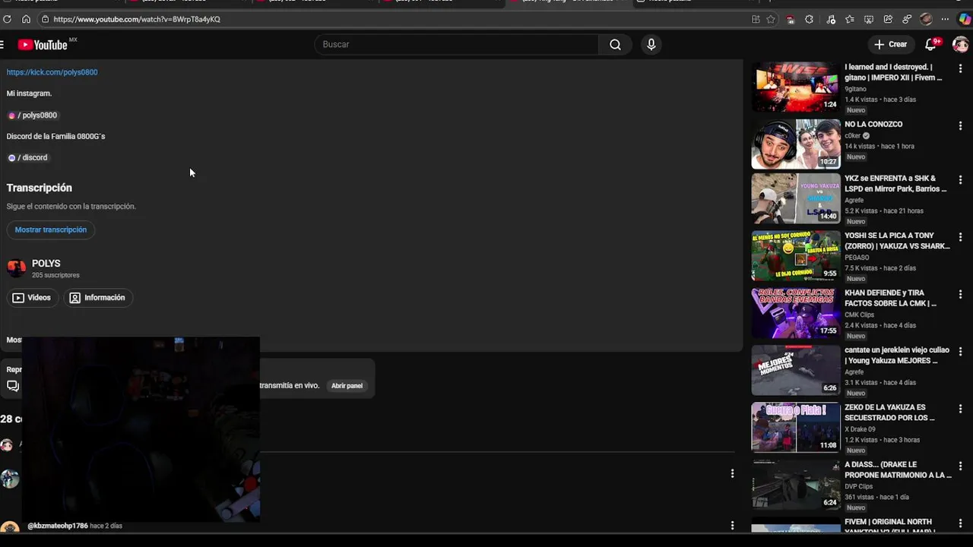This screenshot has height=547, width=973.
Task: Open options for 'YOSHI SE LA PICA' video
Action: (x=960, y=237)
